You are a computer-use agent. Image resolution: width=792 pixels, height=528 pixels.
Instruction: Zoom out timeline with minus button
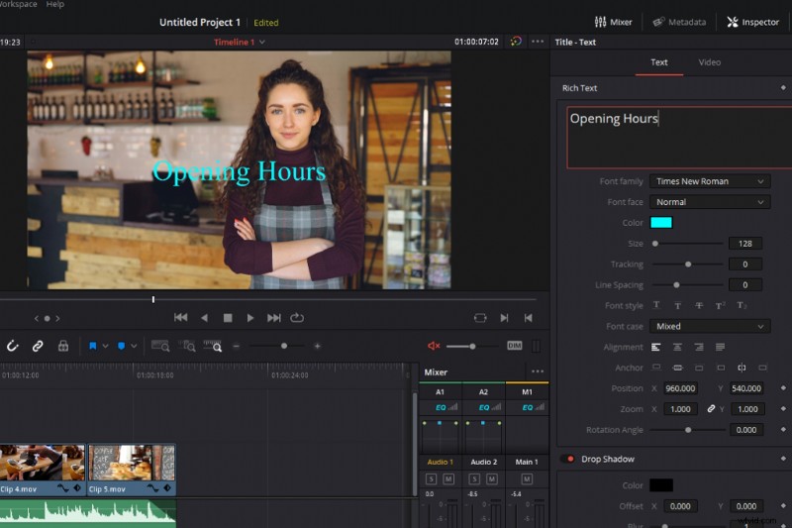click(236, 346)
